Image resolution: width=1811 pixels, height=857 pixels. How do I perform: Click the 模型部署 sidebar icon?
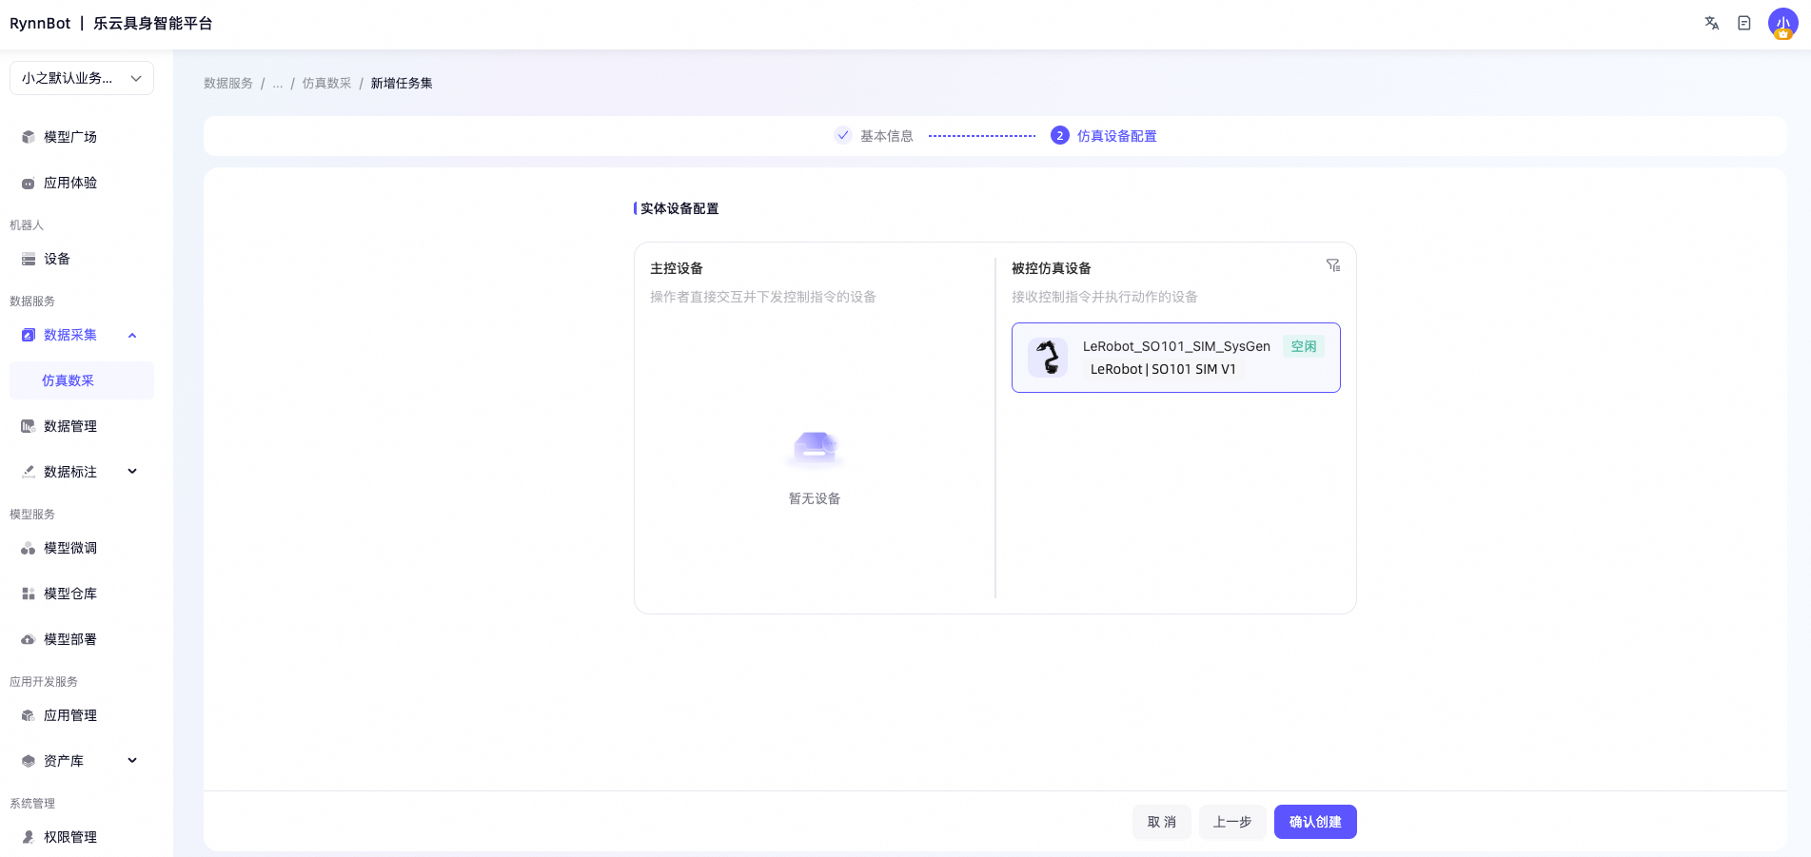[29, 639]
